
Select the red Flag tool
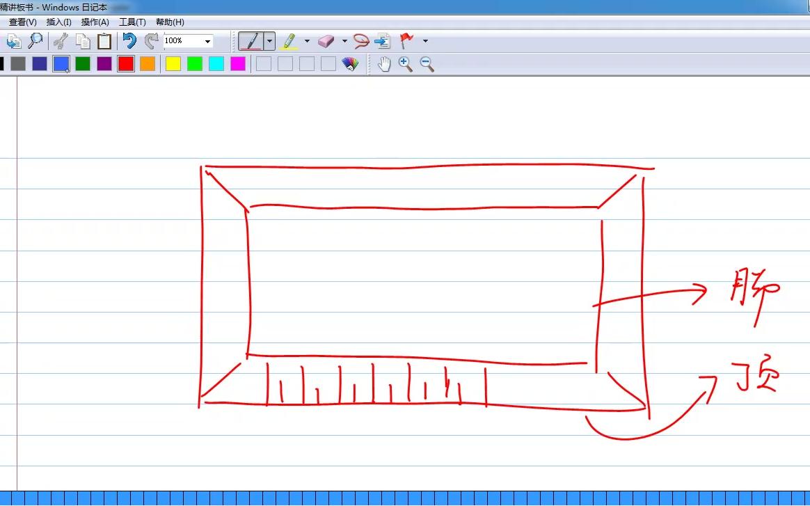pyautogui.click(x=407, y=41)
